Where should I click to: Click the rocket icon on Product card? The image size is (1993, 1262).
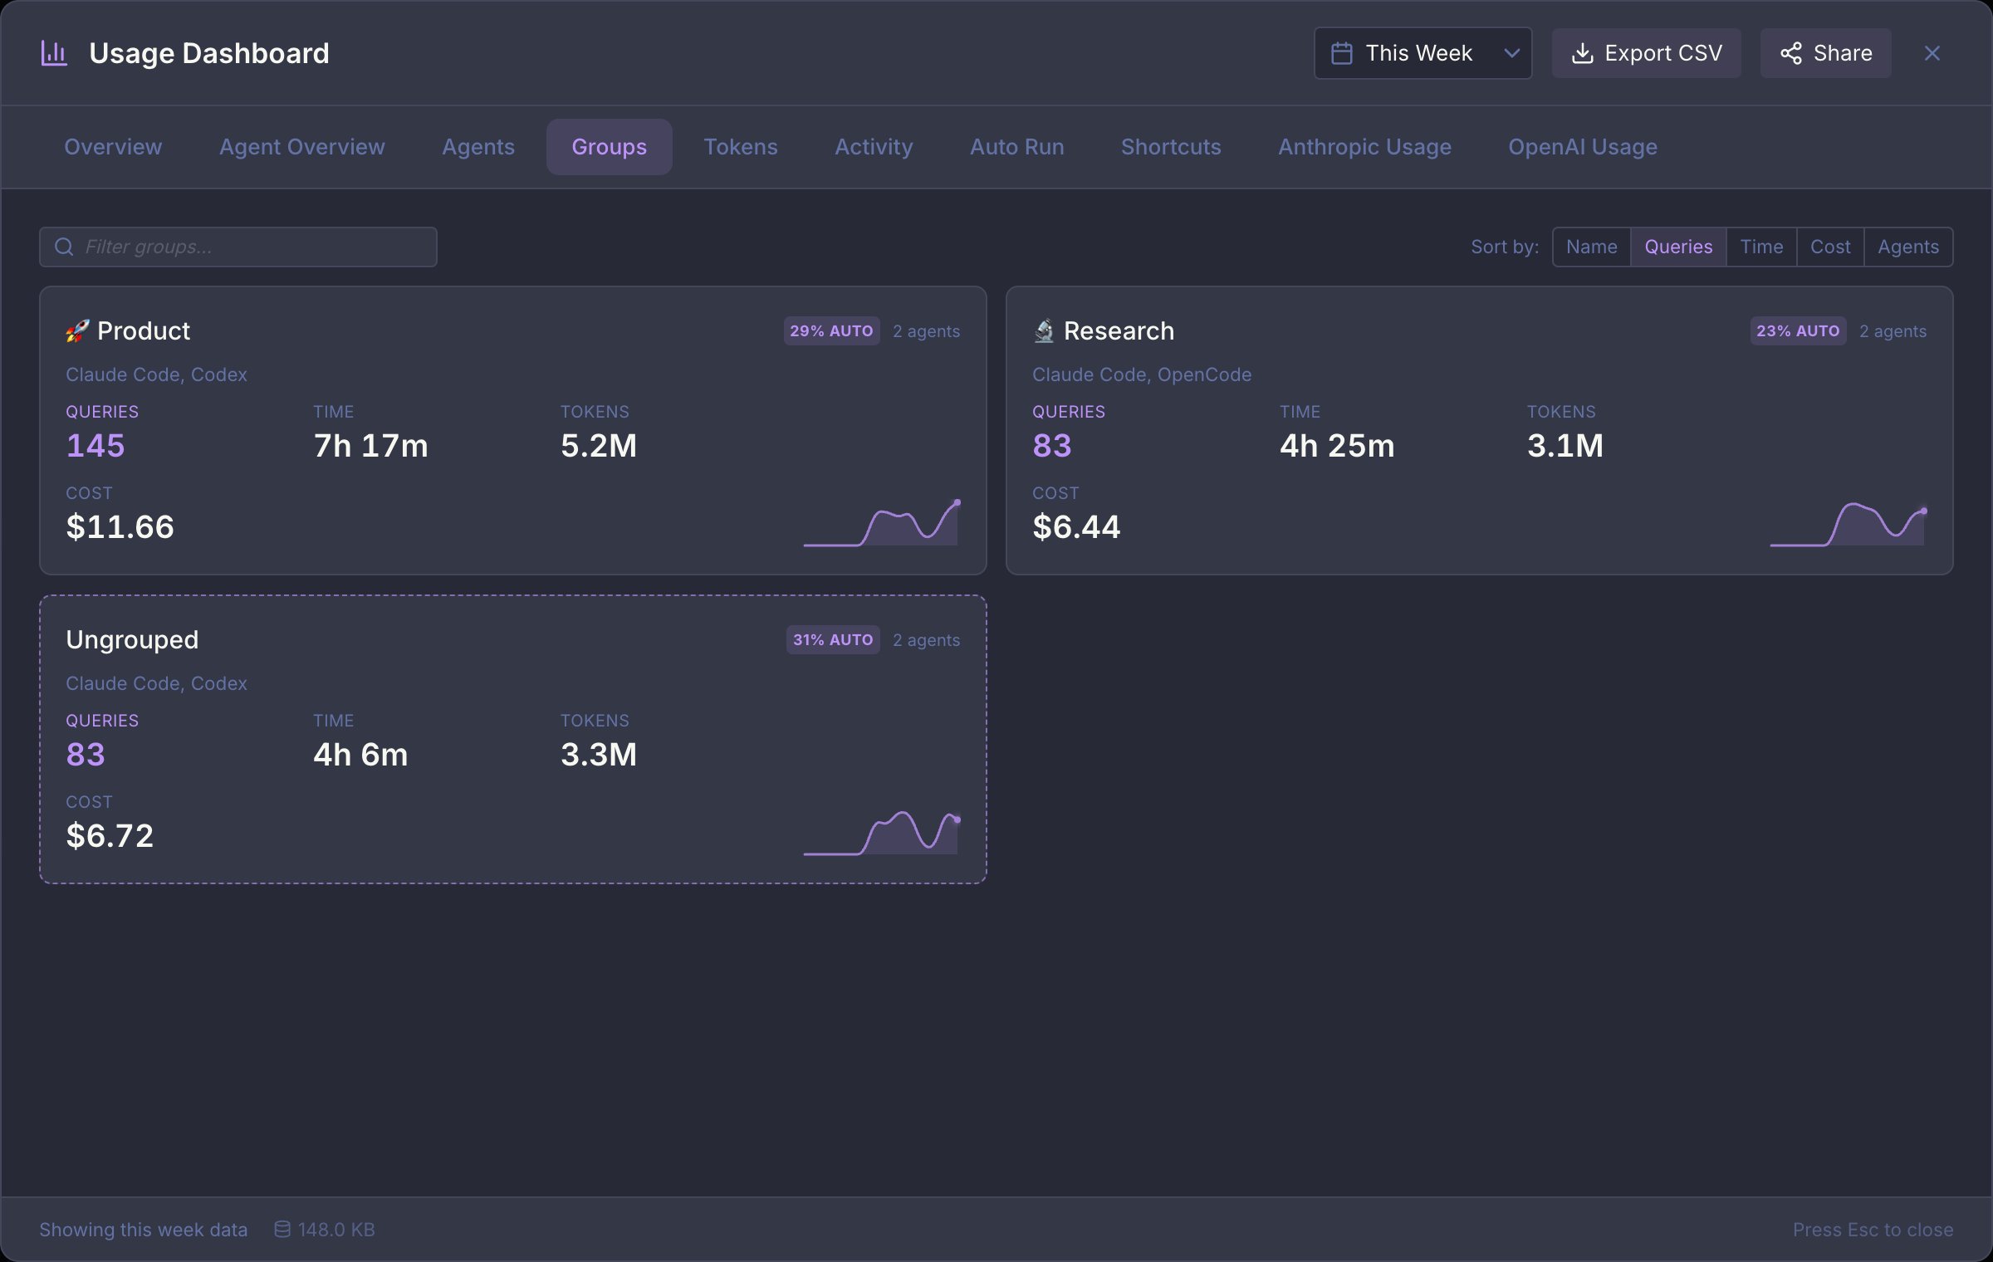[77, 330]
